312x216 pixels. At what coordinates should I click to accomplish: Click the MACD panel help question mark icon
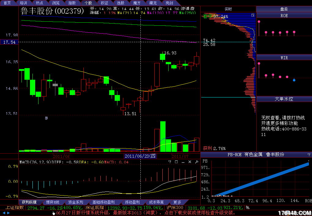(170, 162)
